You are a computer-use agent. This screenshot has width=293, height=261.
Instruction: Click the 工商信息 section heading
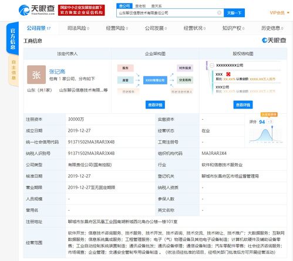click(33, 41)
